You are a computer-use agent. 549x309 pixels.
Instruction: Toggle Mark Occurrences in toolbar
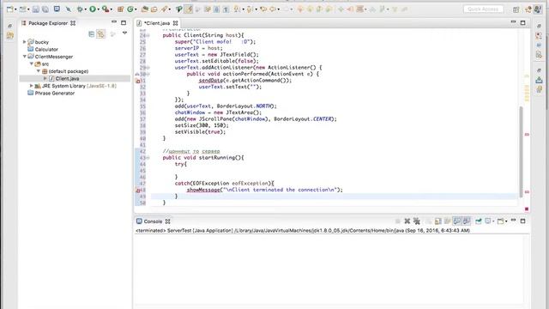(189, 9)
